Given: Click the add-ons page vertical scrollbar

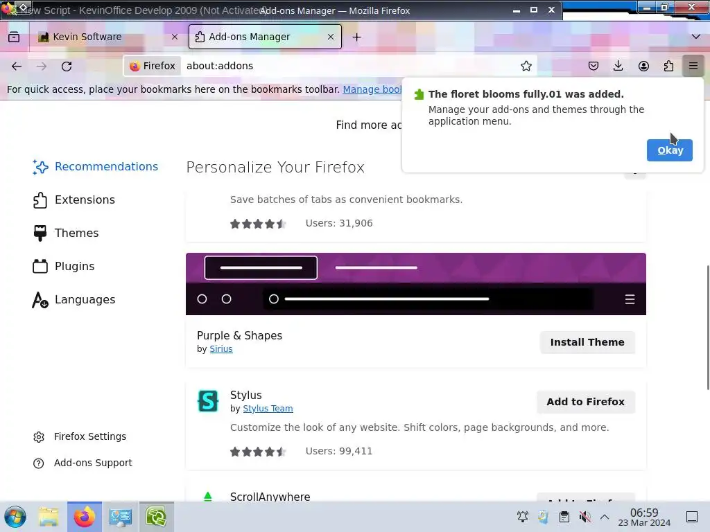Looking at the screenshot, I should pyautogui.click(x=709, y=327).
